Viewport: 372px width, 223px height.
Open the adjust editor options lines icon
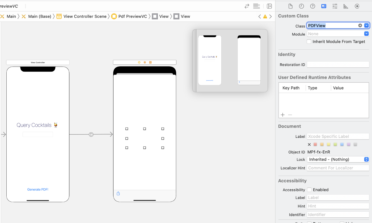click(x=256, y=6)
